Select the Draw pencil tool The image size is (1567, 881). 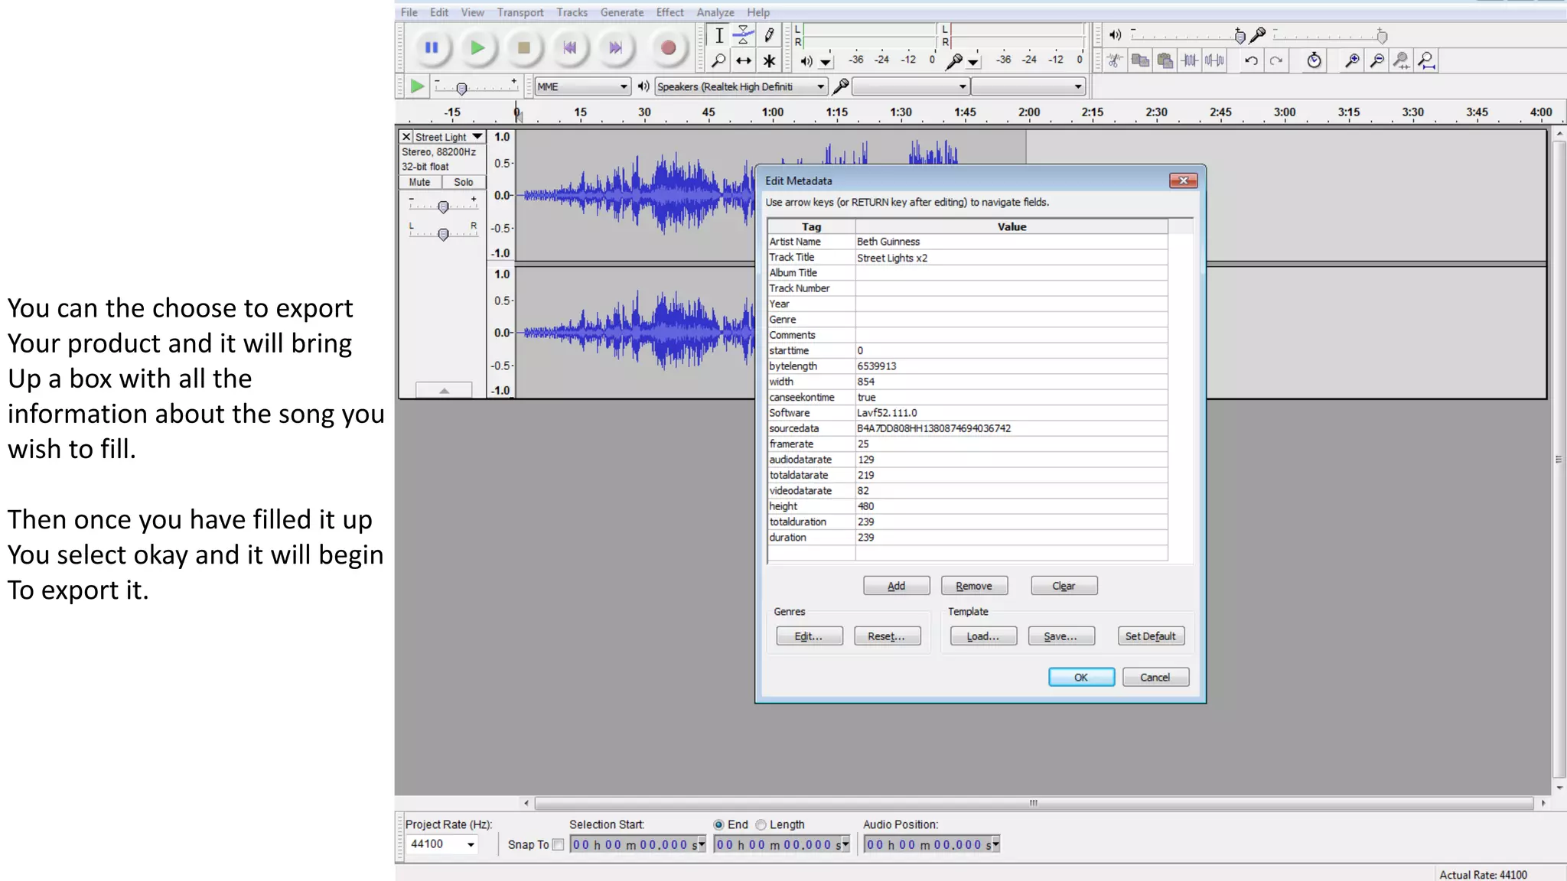coord(769,35)
